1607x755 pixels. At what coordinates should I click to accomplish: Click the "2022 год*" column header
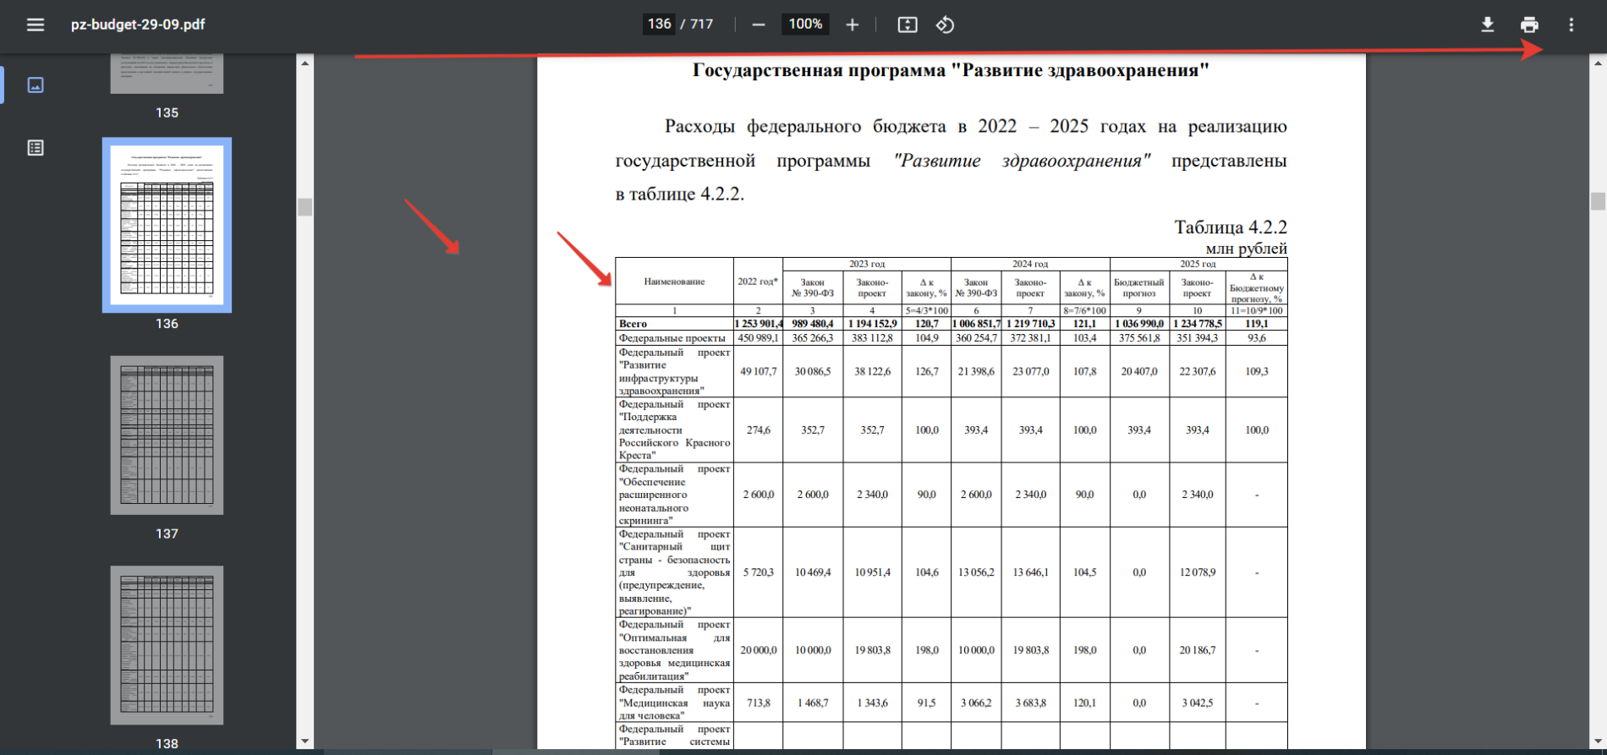758,282
